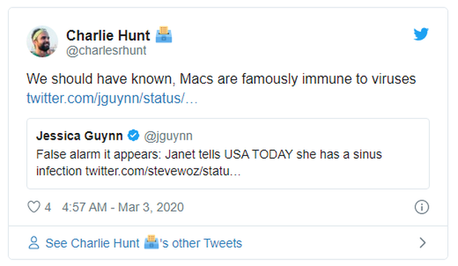
Task: Visit the @charlesrhunt handle
Action: point(106,50)
